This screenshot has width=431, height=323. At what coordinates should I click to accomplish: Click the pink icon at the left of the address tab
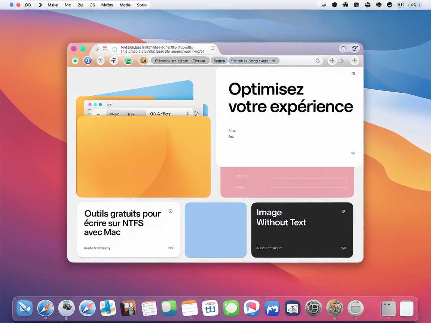coord(105,48)
